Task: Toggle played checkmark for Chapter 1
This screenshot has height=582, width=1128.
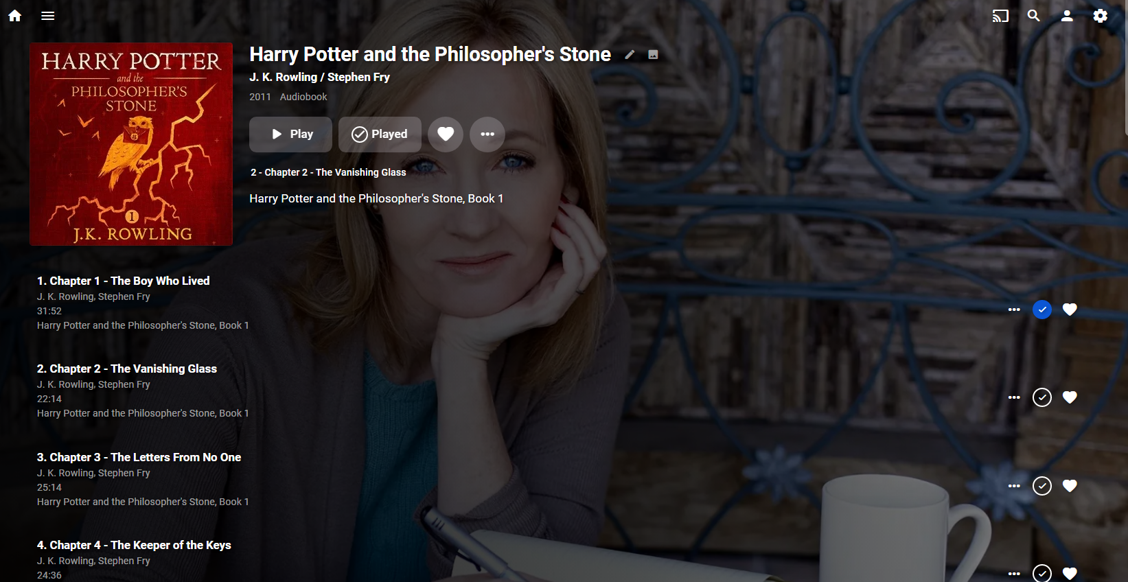Action: pos(1041,310)
